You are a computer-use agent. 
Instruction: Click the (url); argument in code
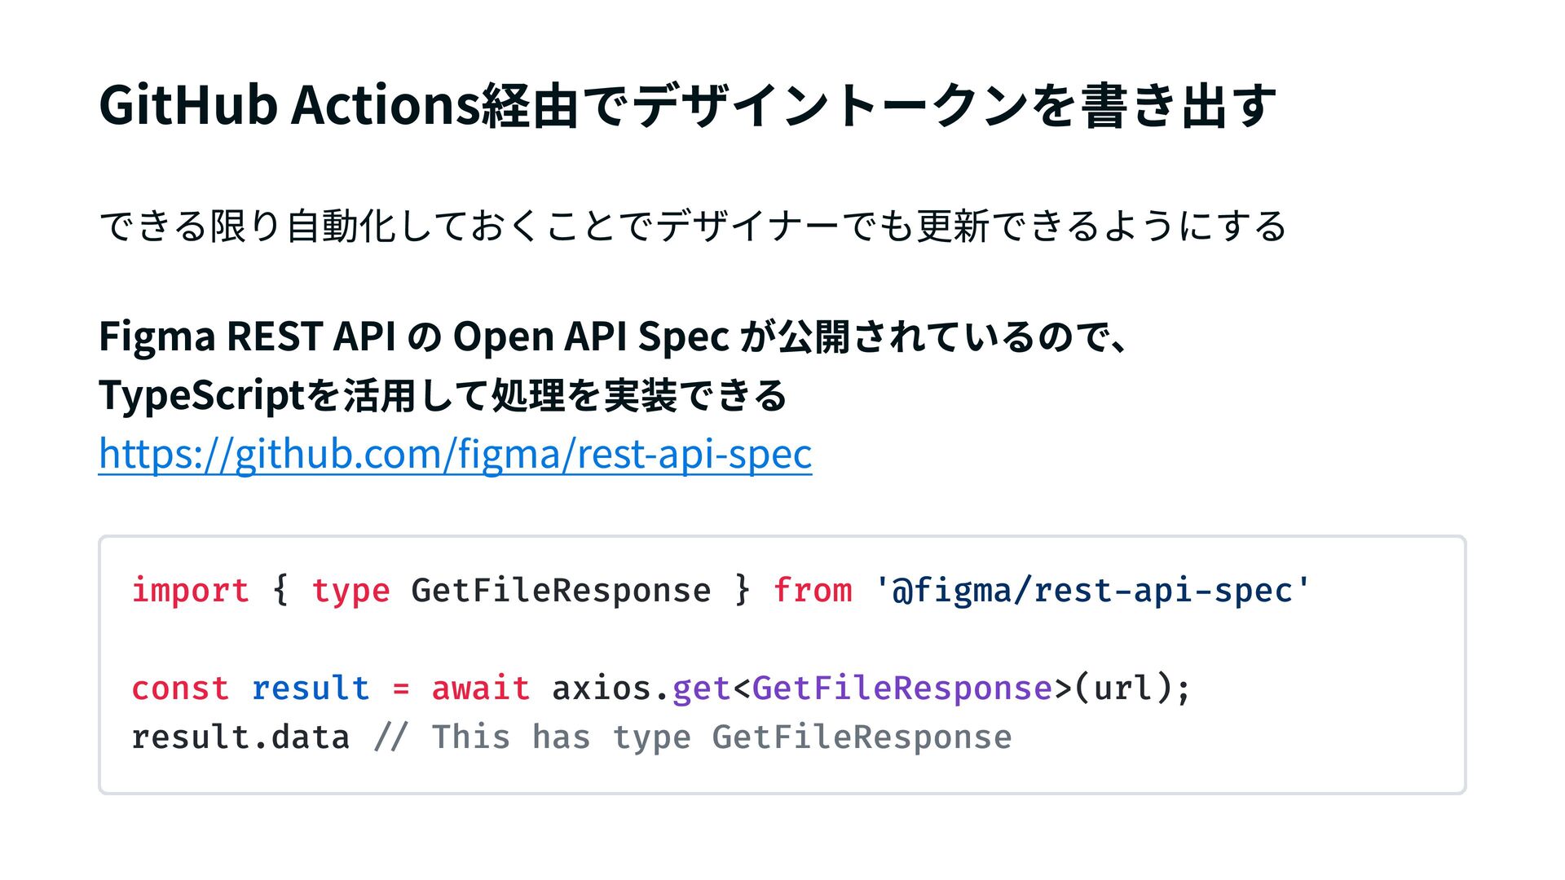click(x=1132, y=689)
